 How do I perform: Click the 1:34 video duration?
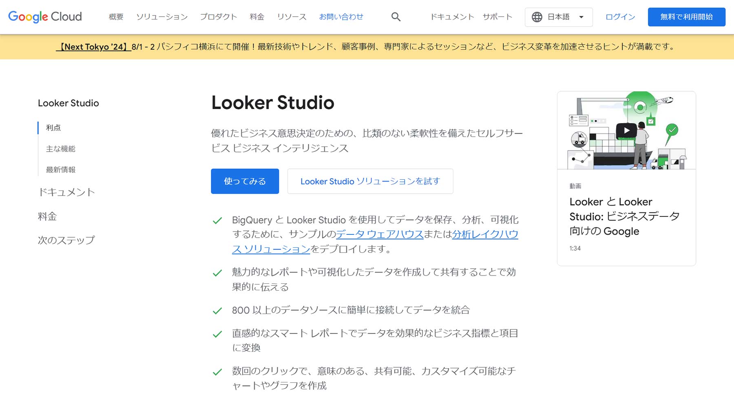pos(575,248)
